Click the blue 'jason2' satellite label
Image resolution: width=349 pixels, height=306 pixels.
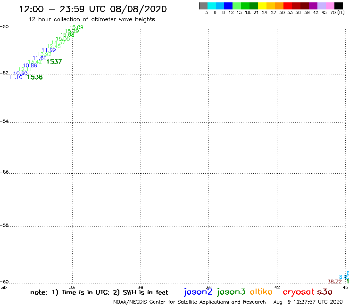[198, 292]
